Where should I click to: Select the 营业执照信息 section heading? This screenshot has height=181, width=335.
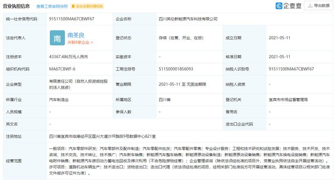[x=16, y=6]
